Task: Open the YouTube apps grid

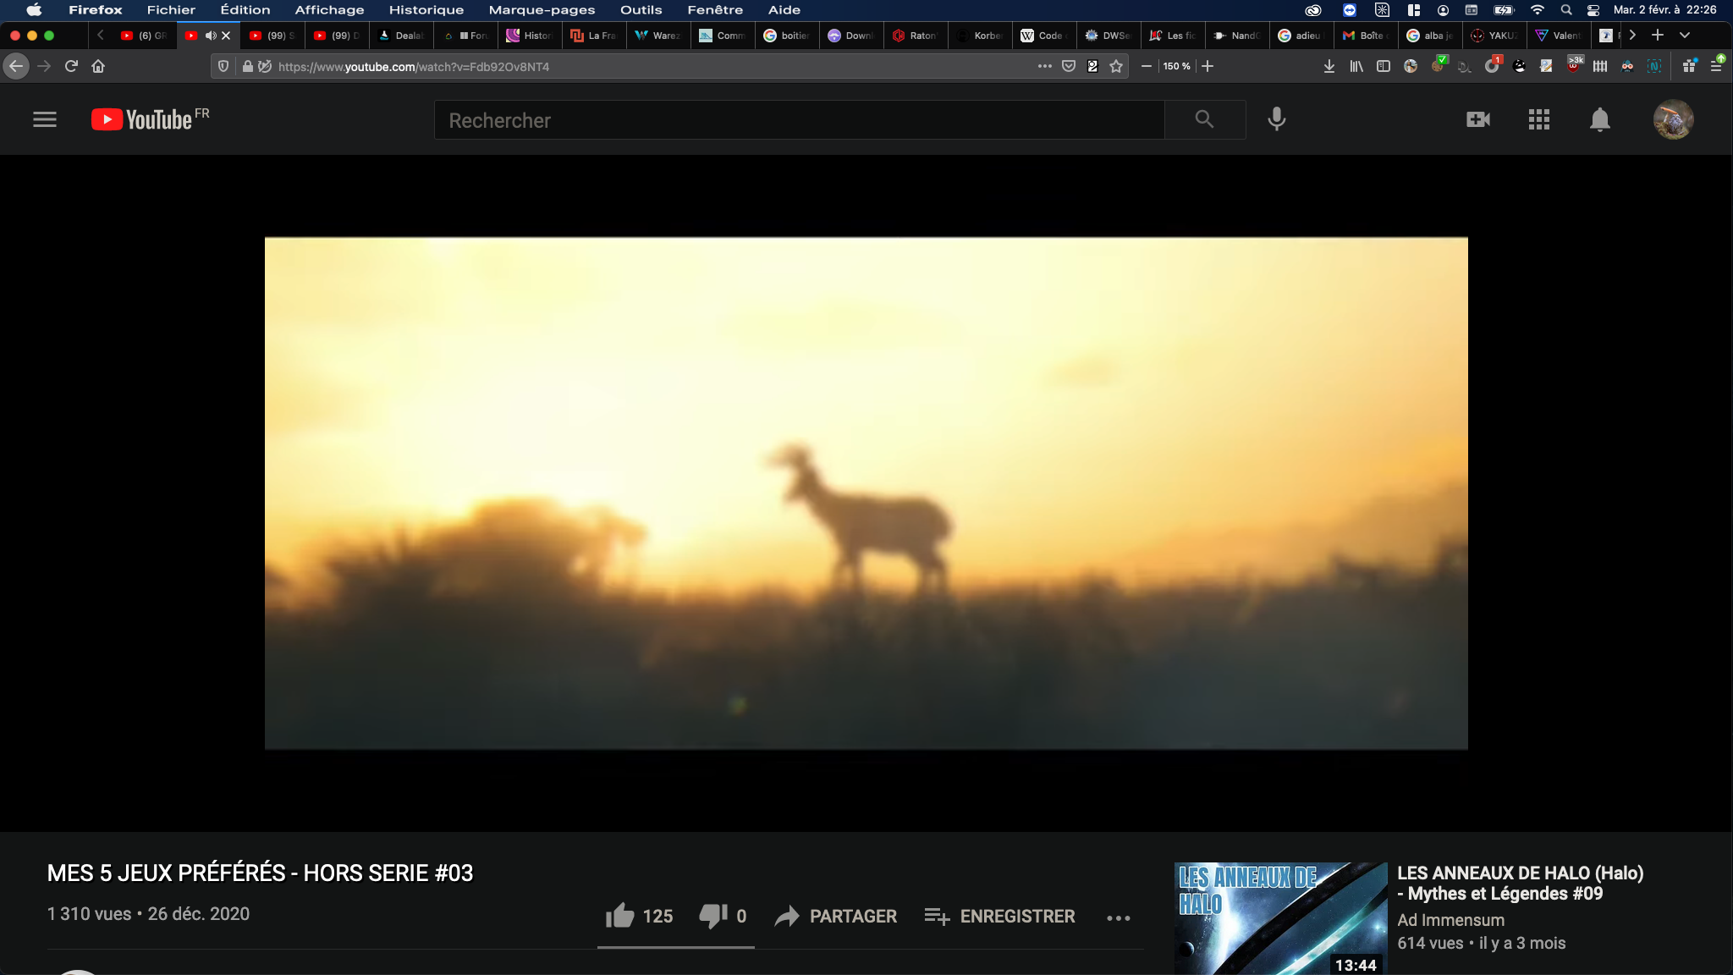Action: point(1538,119)
